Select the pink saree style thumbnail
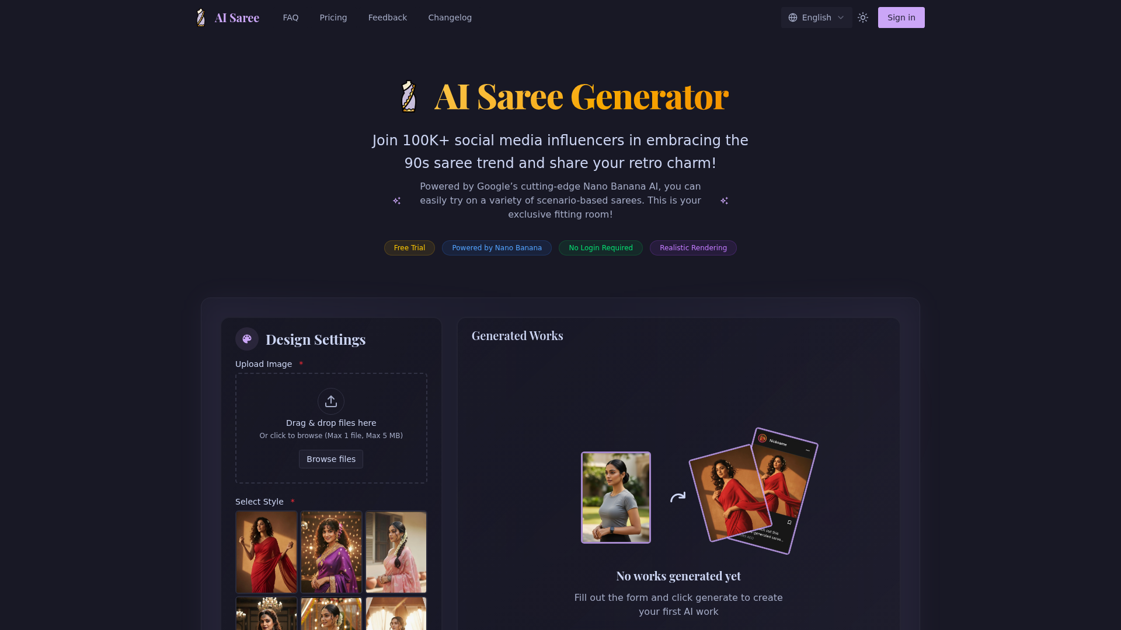 (x=396, y=552)
